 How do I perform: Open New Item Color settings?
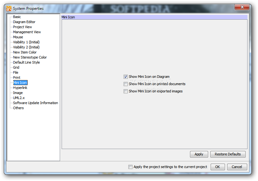pyautogui.click(x=25, y=52)
